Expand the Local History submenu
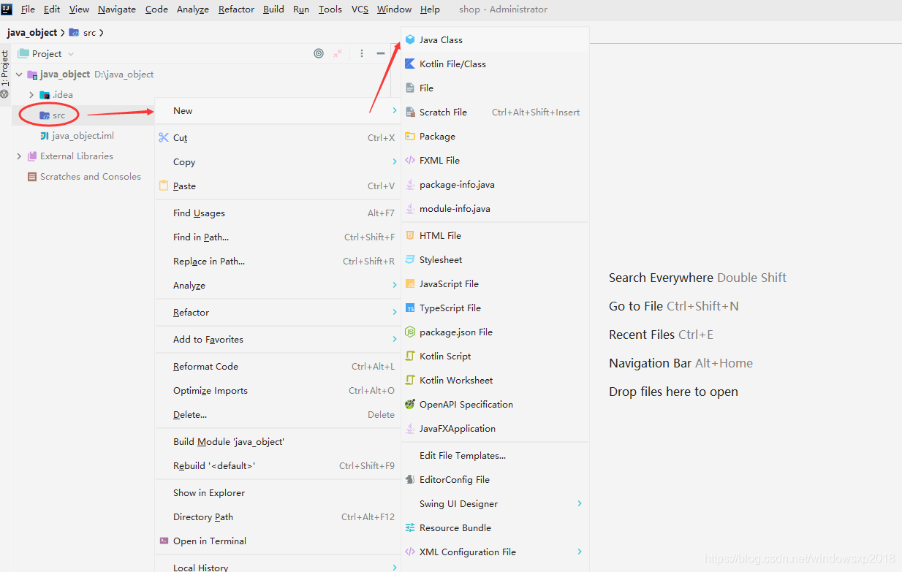This screenshot has width=902, height=572. pyautogui.click(x=278, y=566)
